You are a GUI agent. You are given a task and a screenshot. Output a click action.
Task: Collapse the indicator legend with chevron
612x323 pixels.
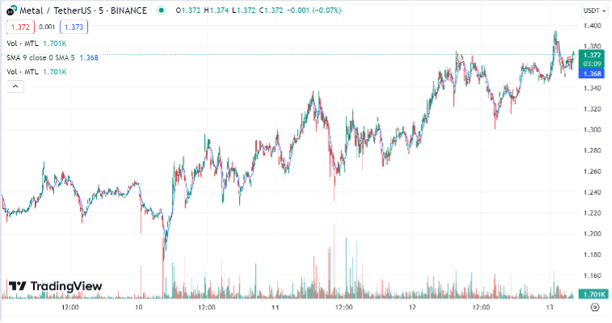coord(15,86)
